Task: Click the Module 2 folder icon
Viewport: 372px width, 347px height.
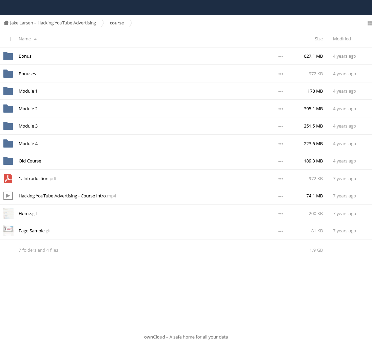Action: (8, 109)
